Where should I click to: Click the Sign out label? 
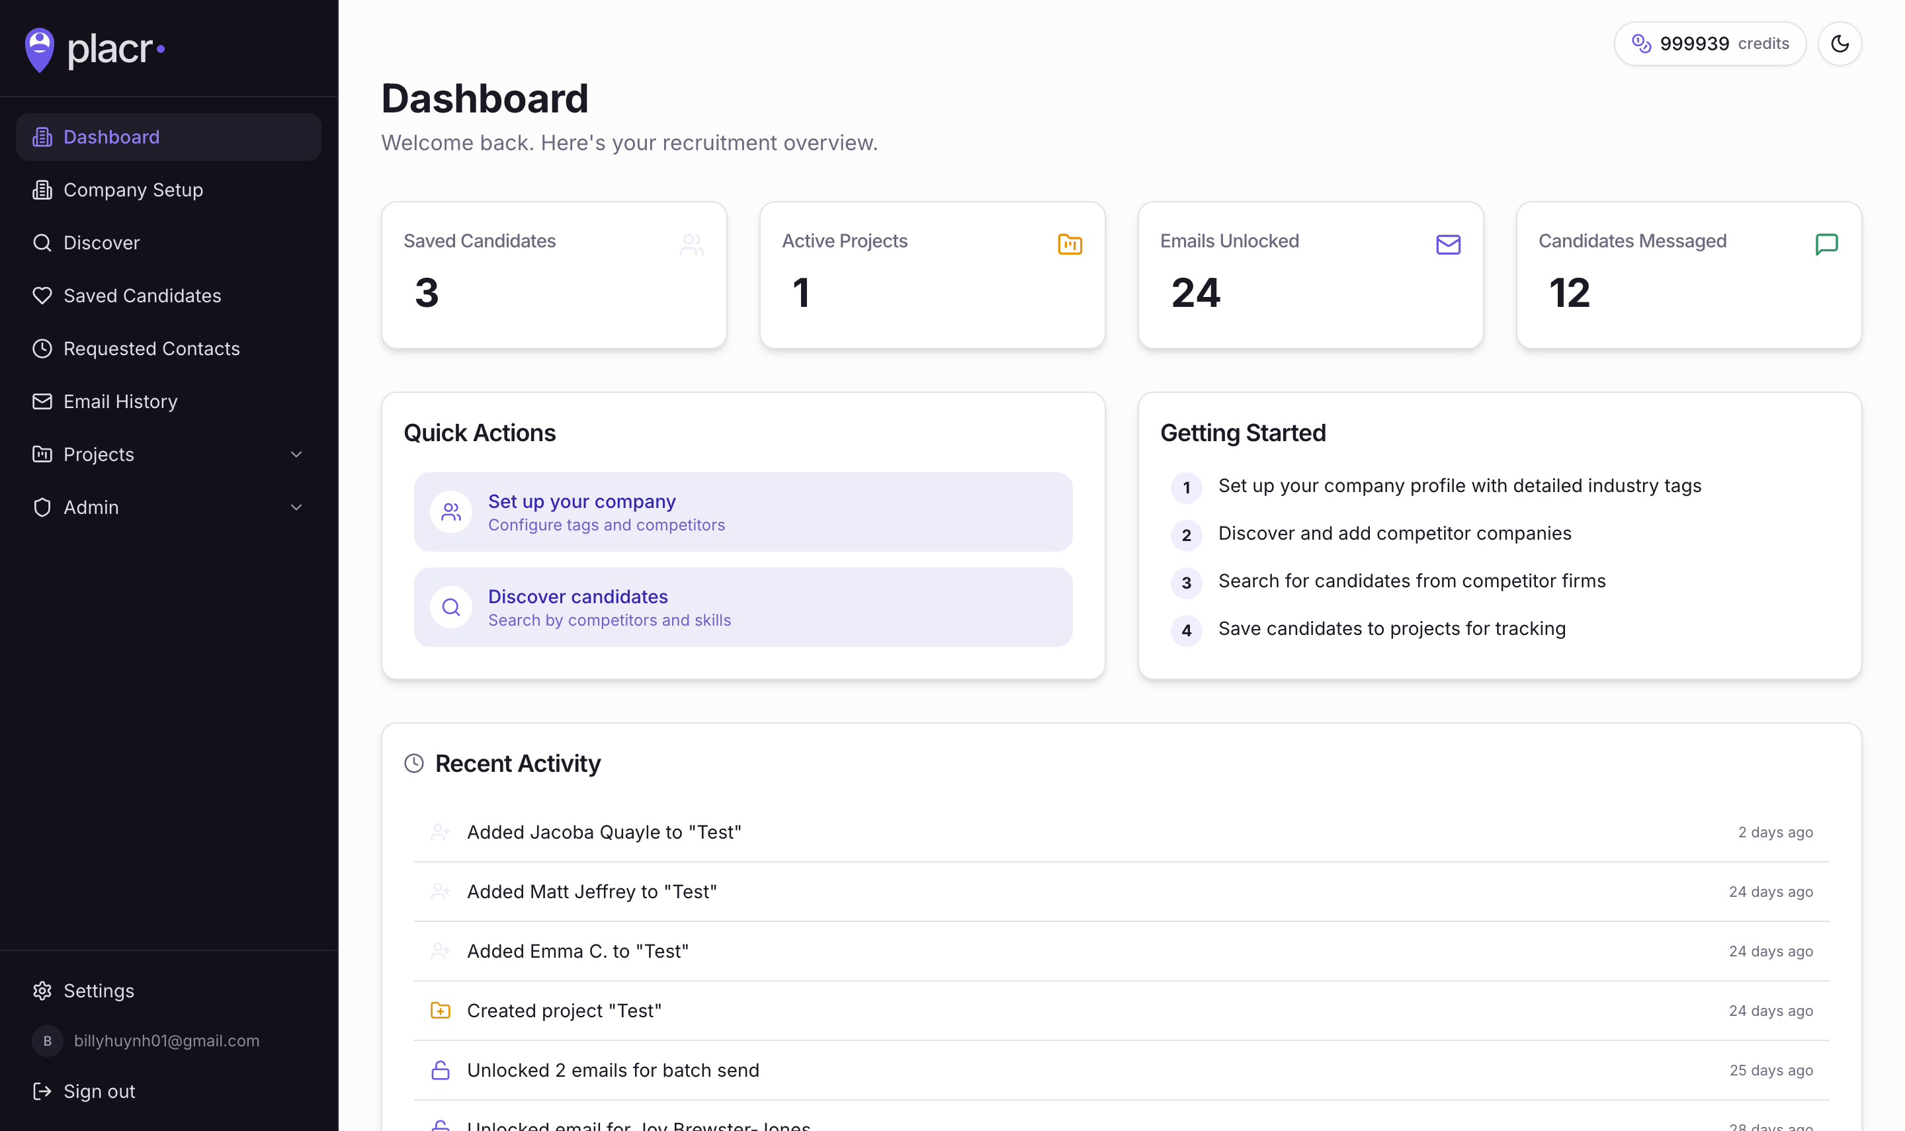(x=99, y=1091)
